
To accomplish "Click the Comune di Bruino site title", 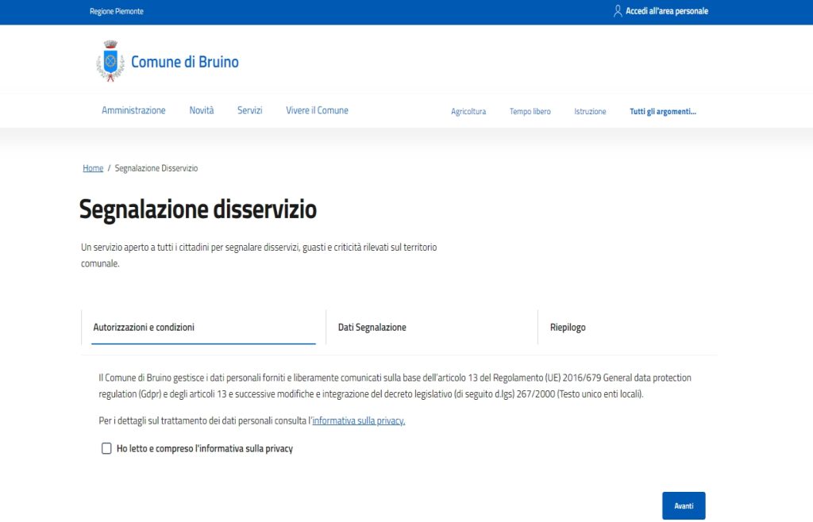I will 184,62.
